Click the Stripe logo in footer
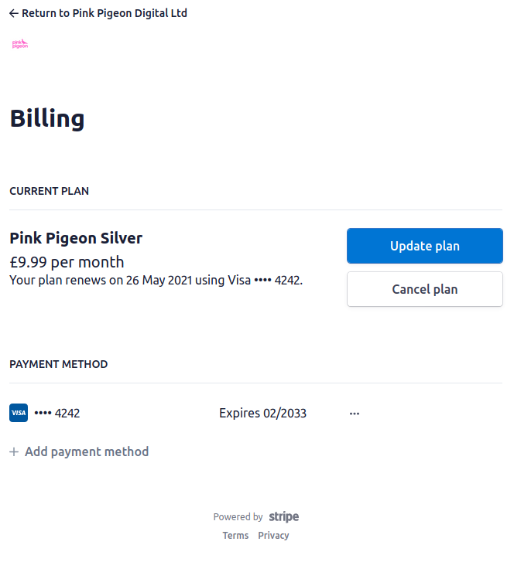The width and height of the screenshot is (514, 562). [x=284, y=517]
